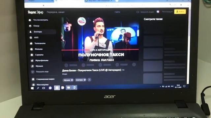Select the Блогеры category in sidebar
Screen dimensions: 211x118
tap(42, 32)
